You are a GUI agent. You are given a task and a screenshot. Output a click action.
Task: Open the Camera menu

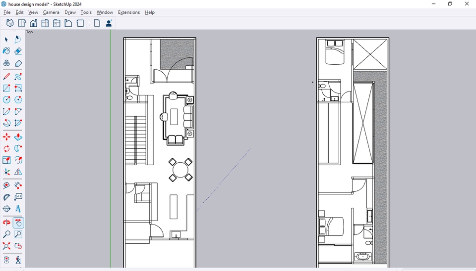[x=51, y=12]
